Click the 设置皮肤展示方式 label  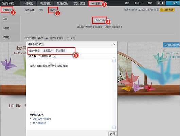click(x=35, y=38)
